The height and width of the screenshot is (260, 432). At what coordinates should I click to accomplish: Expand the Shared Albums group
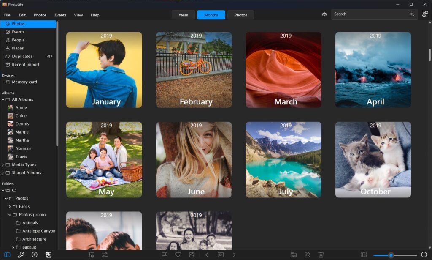pos(3,173)
